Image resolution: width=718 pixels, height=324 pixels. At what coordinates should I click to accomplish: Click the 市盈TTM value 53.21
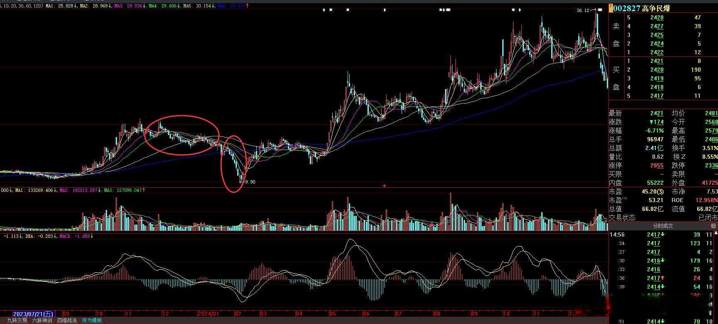[x=655, y=200]
